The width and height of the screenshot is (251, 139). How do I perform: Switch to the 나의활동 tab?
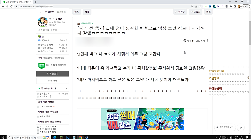(x=61, y=12)
